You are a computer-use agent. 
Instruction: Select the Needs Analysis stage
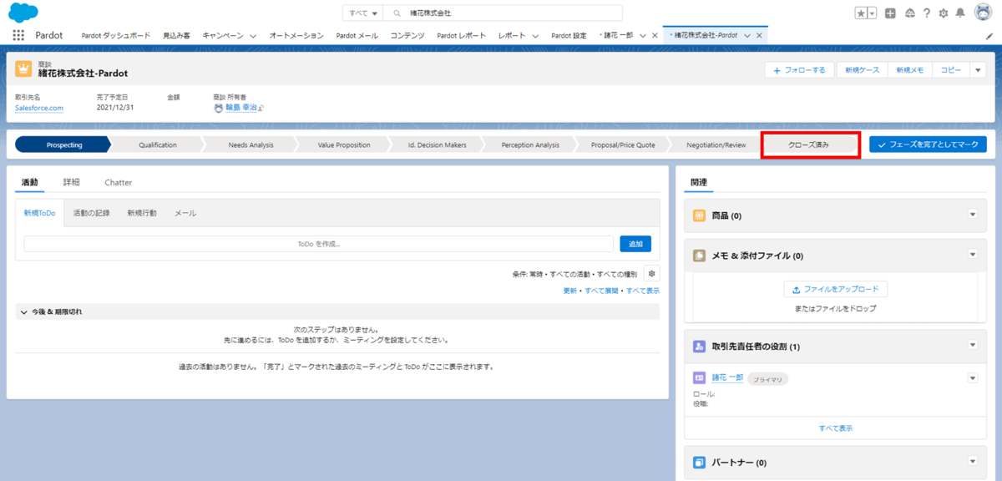[x=250, y=144]
